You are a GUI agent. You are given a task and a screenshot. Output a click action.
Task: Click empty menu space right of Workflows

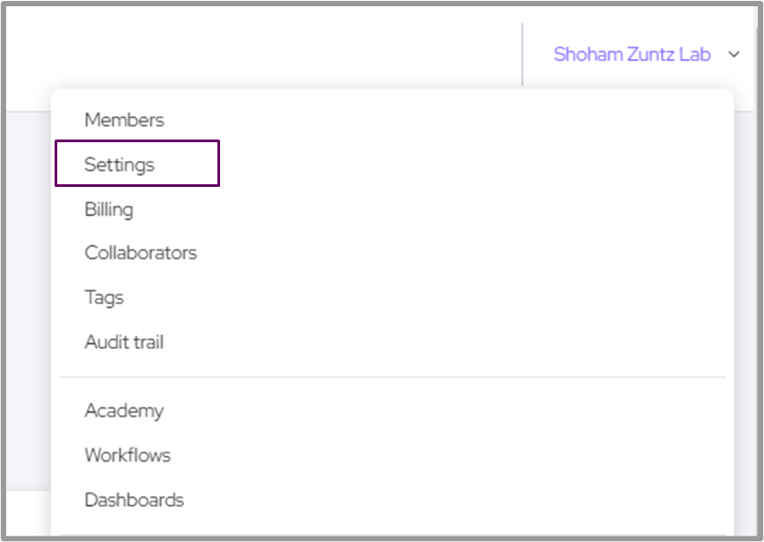447,455
